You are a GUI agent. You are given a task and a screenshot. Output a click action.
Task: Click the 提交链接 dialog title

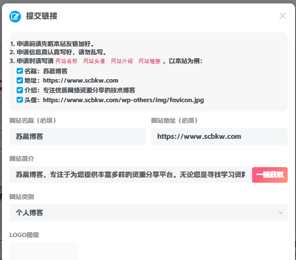(x=42, y=16)
